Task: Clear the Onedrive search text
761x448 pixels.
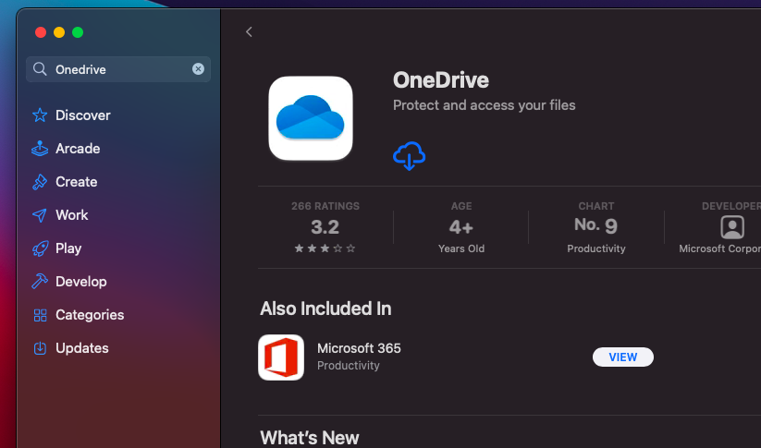Action: tap(198, 69)
